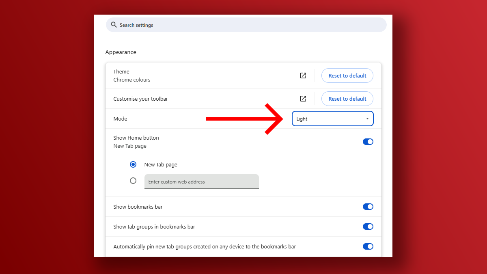
Task: Click the Mode row label
Action: (x=120, y=119)
